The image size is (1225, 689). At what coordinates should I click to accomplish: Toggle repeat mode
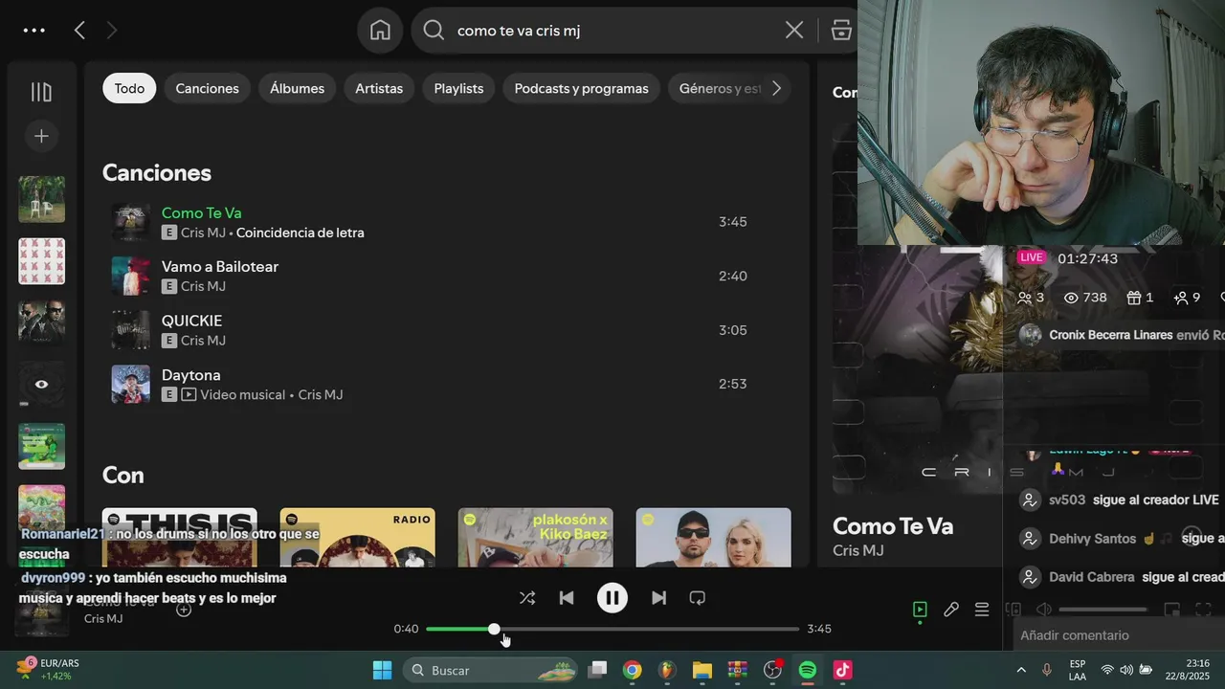coord(698,598)
